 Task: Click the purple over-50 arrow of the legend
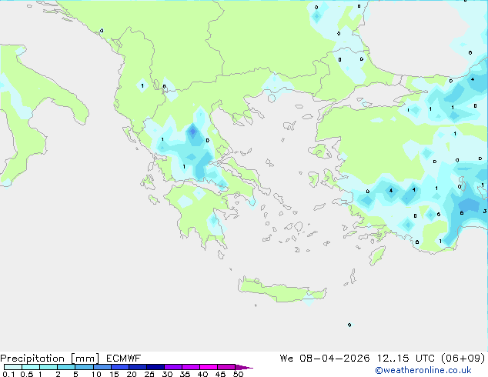pyautogui.click(x=244, y=367)
